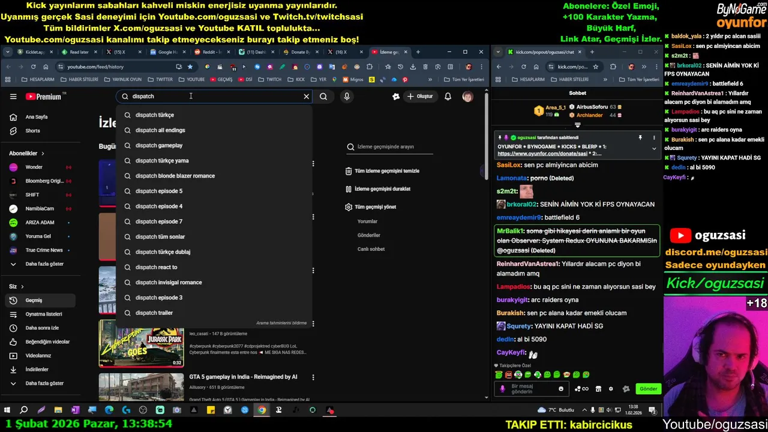Choose dispatch trailer suggestion

pos(215,313)
